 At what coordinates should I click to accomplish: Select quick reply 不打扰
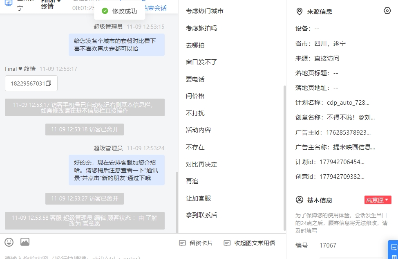pos(195,113)
